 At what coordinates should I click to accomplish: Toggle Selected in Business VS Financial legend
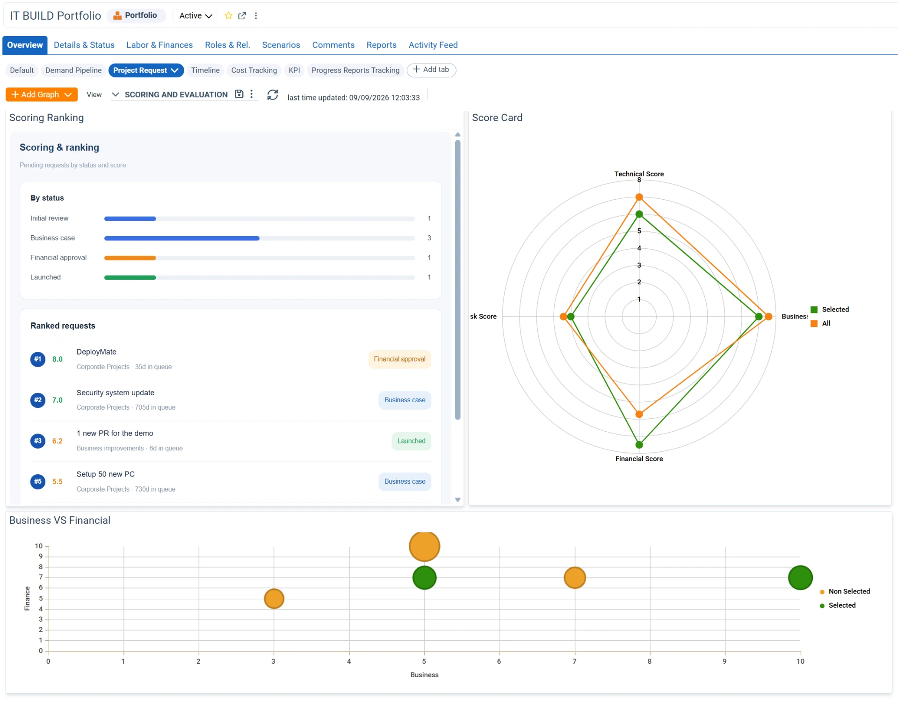coord(838,605)
